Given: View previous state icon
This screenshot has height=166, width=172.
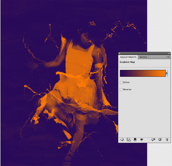Looking at the screenshot, I should point(153,140).
